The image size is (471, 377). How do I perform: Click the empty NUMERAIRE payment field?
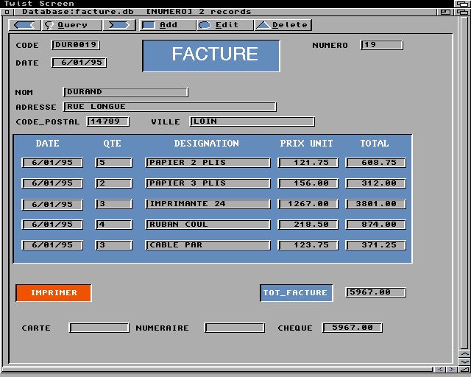[235, 328]
